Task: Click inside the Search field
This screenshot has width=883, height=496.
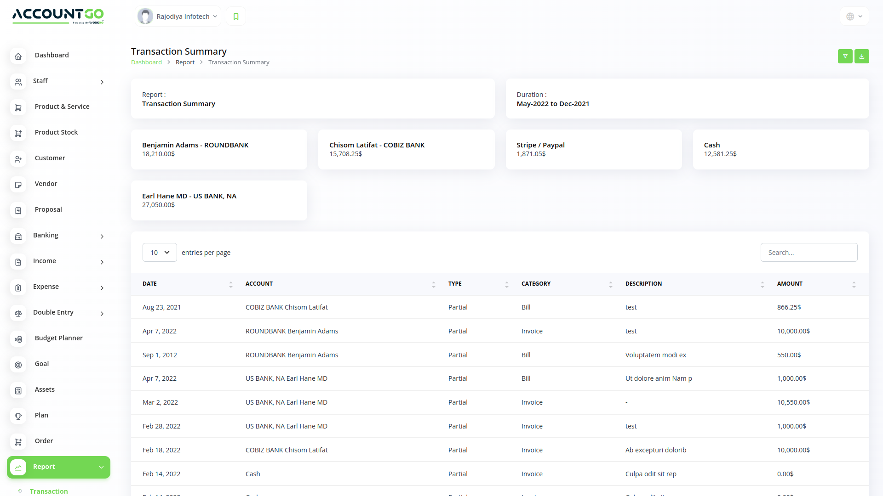Action: coord(809,252)
